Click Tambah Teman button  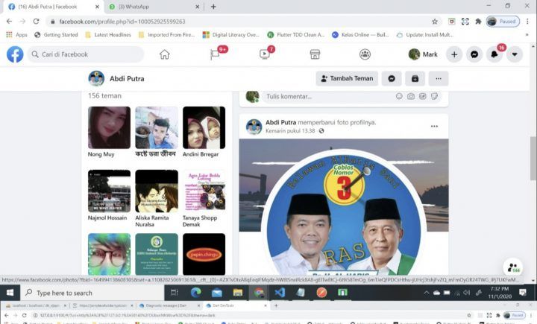tap(346, 78)
